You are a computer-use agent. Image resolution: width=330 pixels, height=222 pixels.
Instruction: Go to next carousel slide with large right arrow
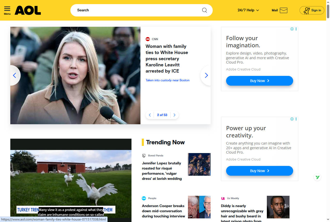pos(206,75)
